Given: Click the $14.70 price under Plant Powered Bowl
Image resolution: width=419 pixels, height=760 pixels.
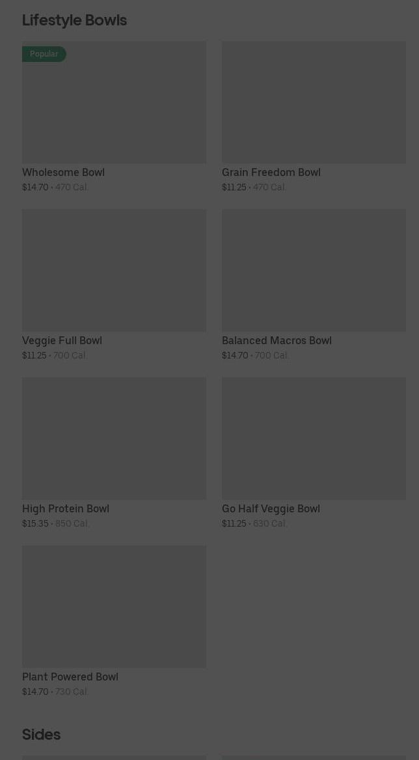Looking at the screenshot, I should click(x=35, y=692).
